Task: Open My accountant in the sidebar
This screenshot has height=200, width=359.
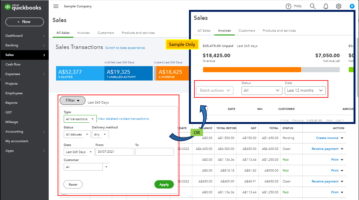Action: [x=17, y=141]
